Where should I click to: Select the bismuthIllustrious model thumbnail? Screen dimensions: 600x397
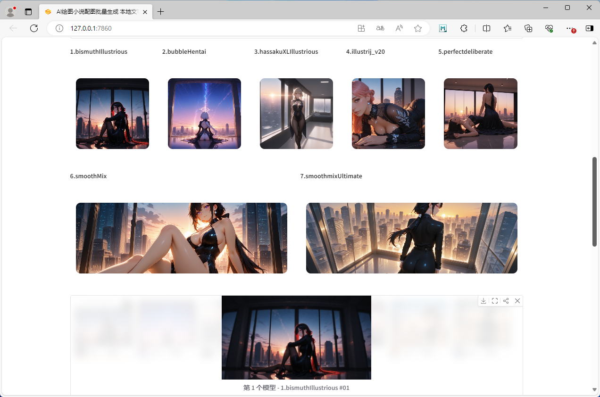point(112,114)
